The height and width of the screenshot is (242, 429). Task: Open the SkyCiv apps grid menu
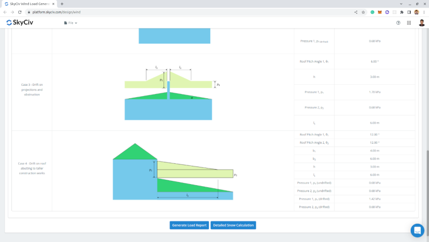409,23
